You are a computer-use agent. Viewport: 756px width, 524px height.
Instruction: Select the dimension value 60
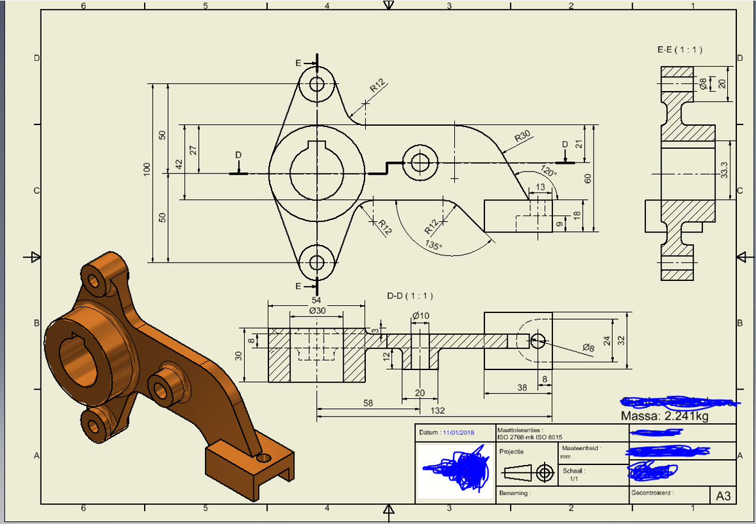pyautogui.click(x=588, y=179)
